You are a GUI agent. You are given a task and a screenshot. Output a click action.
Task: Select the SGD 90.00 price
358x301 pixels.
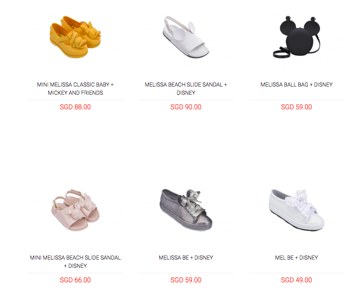(186, 107)
